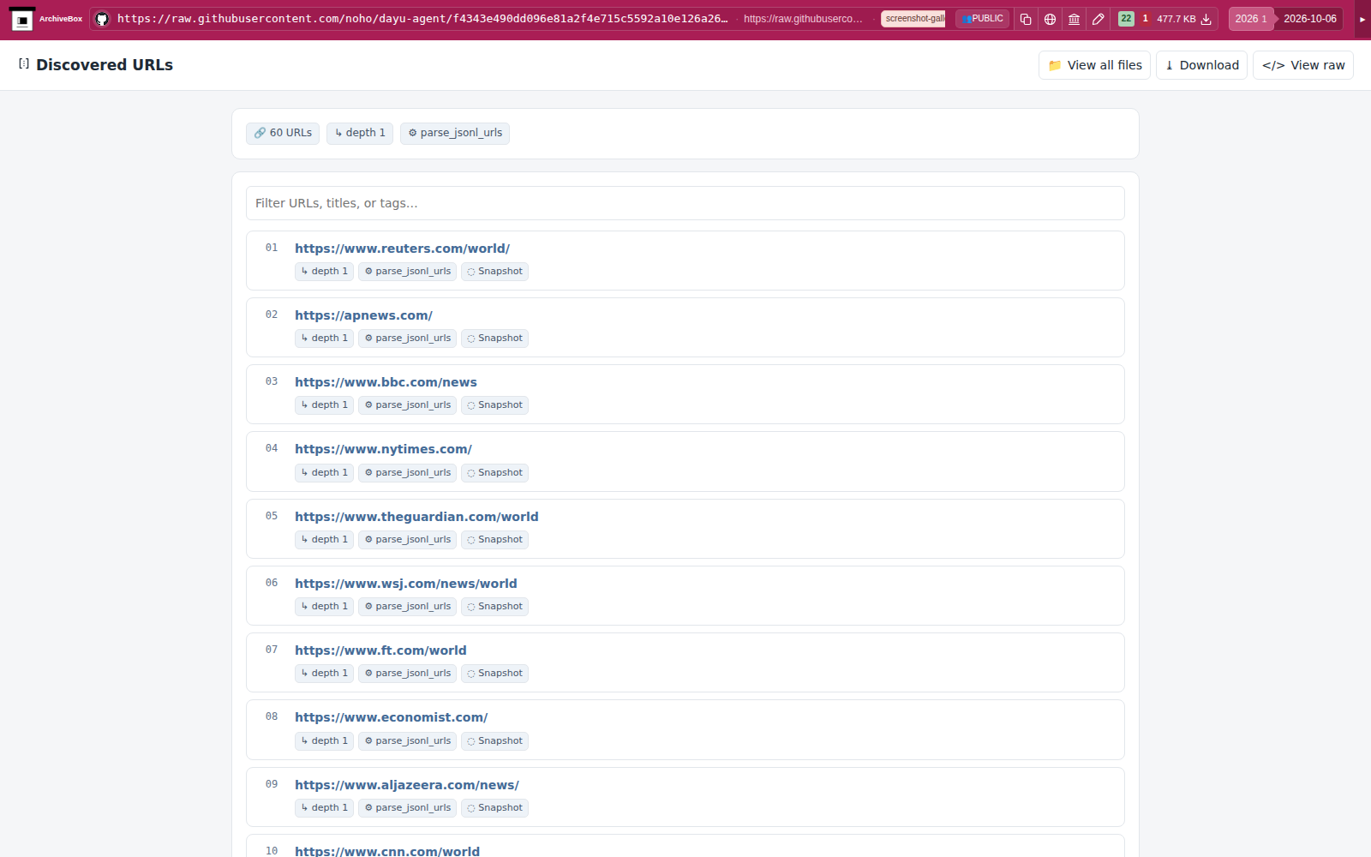Focus the Filter URLs search field
The height and width of the screenshot is (857, 1371).
(x=685, y=203)
